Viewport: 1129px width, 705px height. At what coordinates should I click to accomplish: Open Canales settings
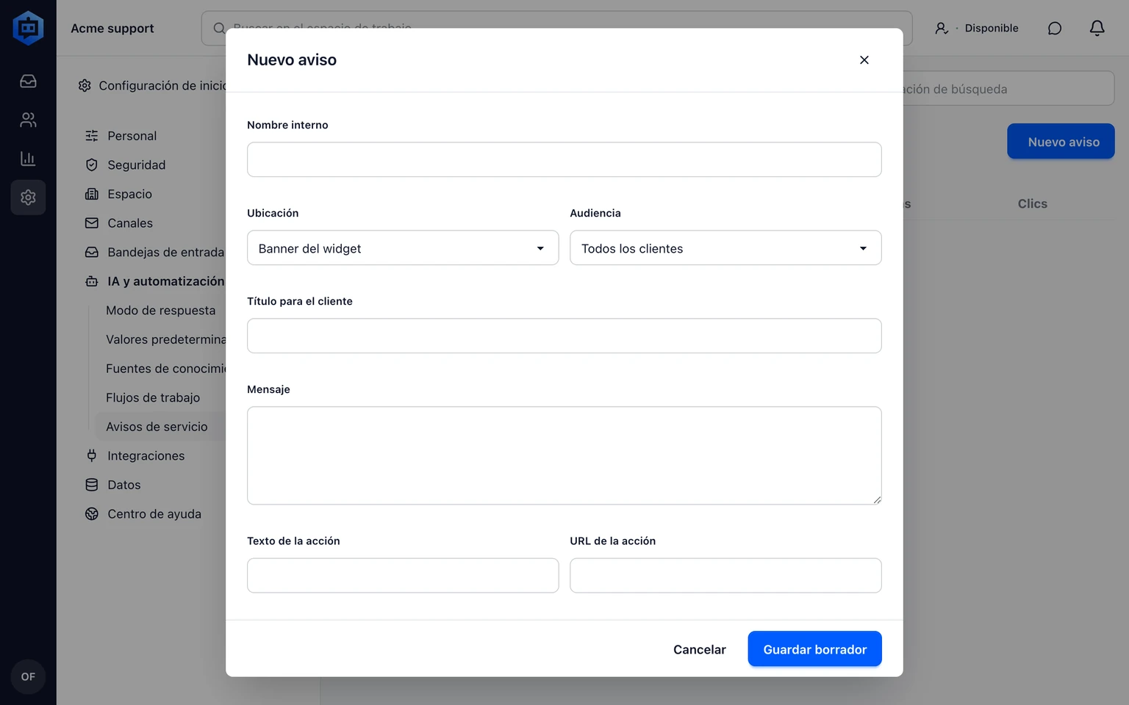(130, 223)
